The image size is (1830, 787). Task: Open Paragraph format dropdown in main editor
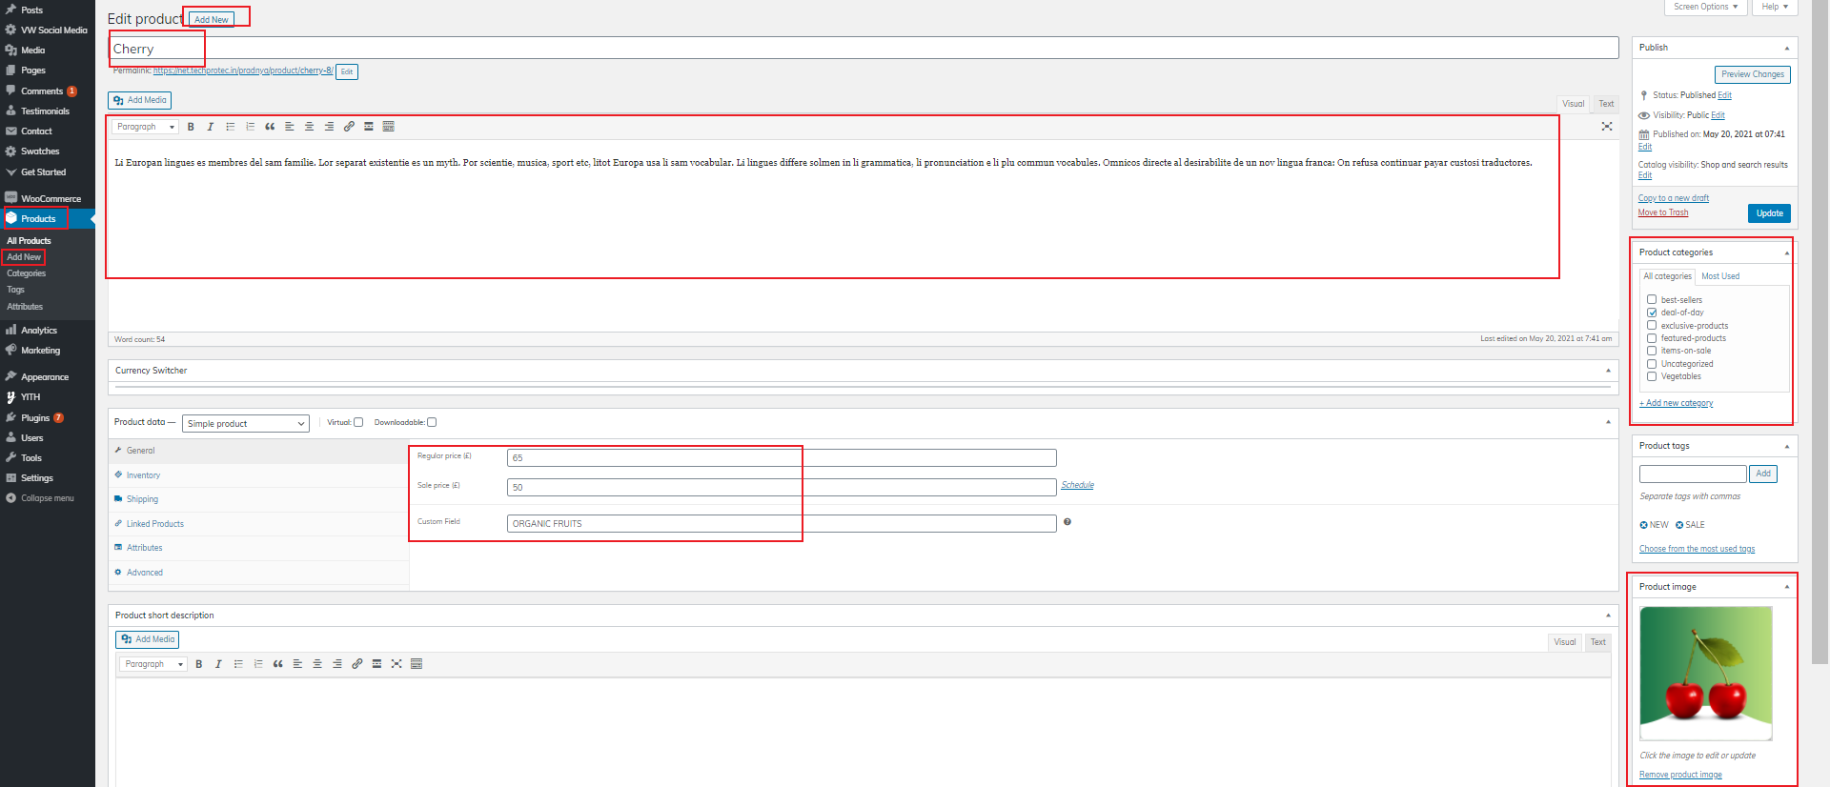pyautogui.click(x=145, y=127)
